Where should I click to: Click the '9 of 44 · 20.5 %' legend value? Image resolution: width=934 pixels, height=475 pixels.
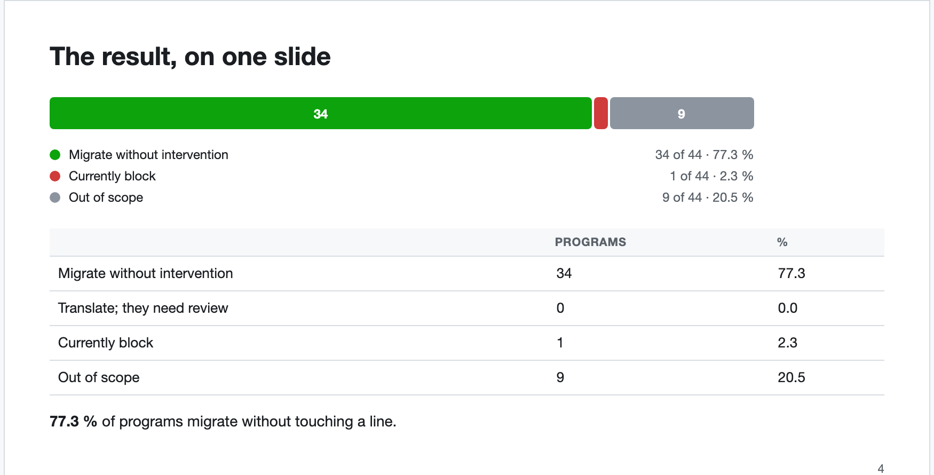tap(708, 197)
